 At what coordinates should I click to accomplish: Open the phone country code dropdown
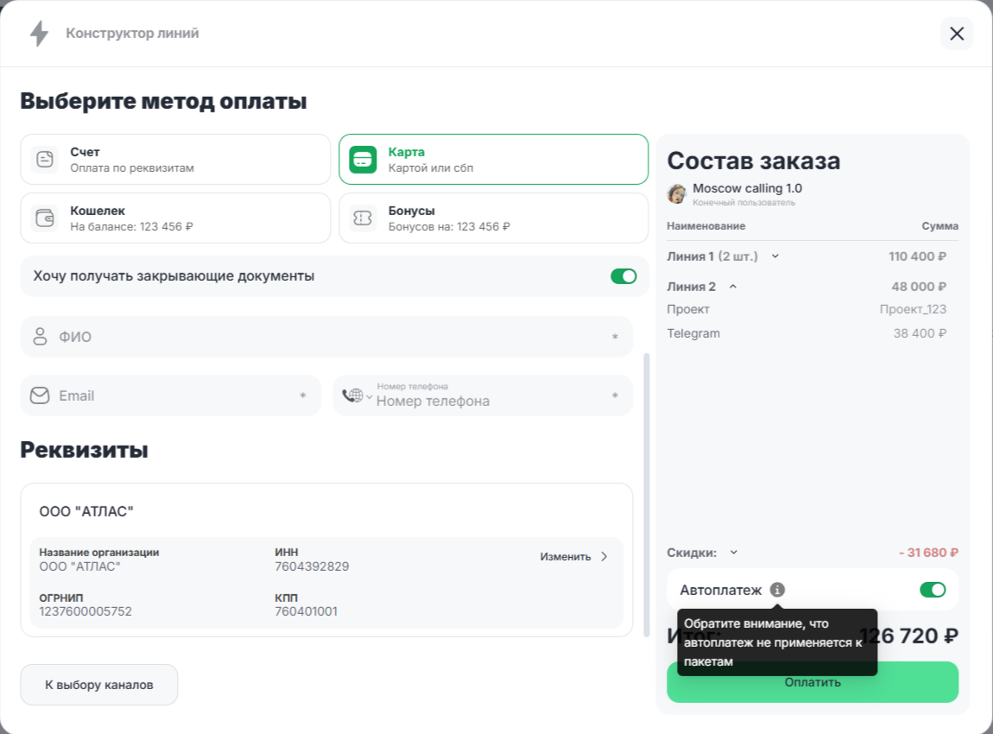tap(357, 395)
